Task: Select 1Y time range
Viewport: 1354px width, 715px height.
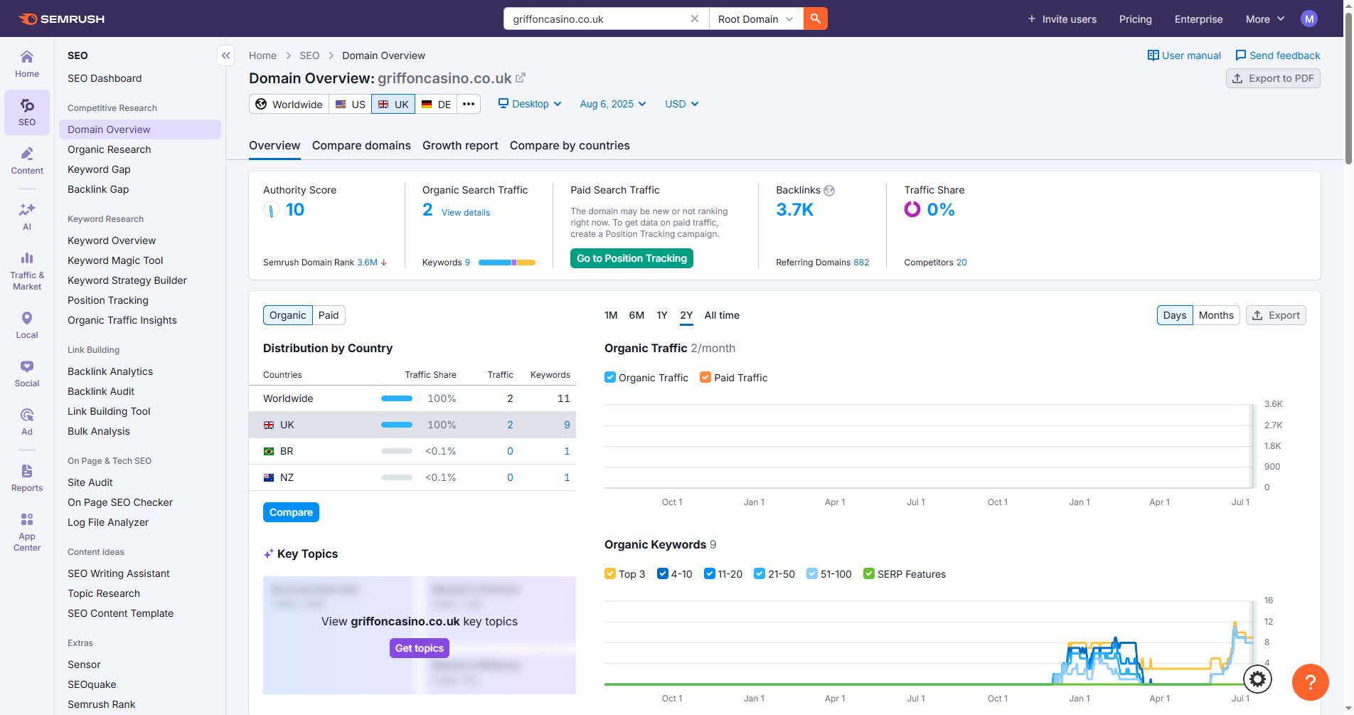Action: [x=662, y=315]
